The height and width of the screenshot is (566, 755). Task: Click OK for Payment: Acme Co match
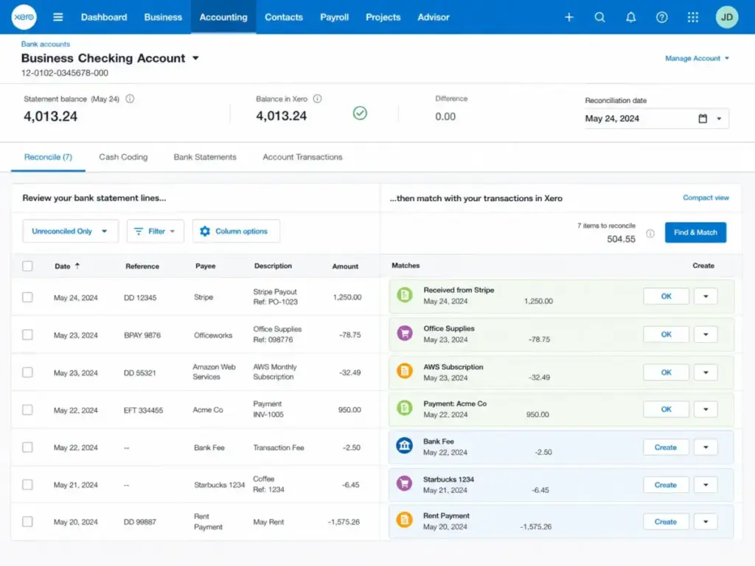[666, 409]
